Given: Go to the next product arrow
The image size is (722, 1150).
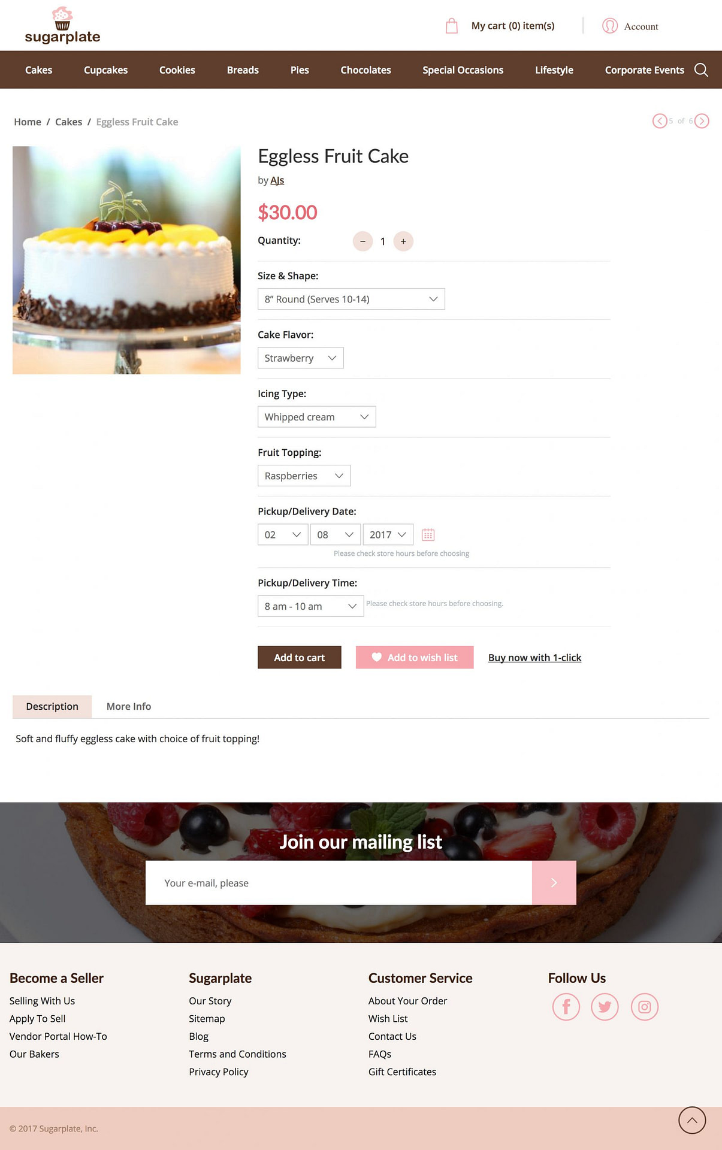Looking at the screenshot, I should (x=702, y=121).
